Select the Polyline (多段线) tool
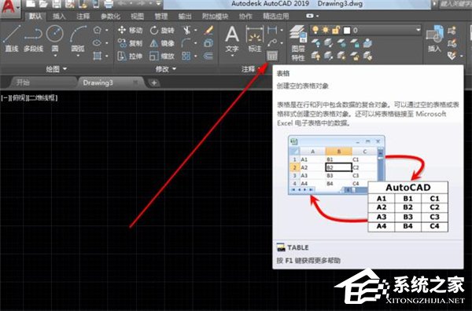The height and width of the screenshot is (311, 472). [33, 38]
